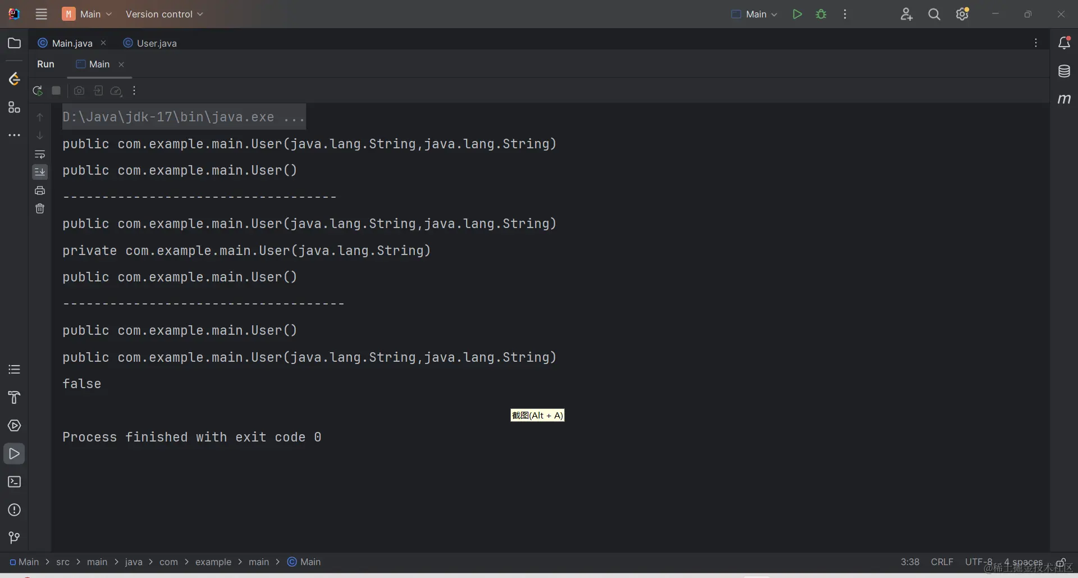Run the Main configuration with the green play icon
Viewport: 1078px width, 578px height.
(x=797, y=14)
